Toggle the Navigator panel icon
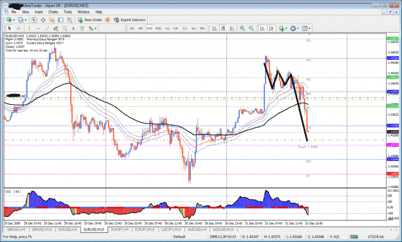402x242 pixels. click(52, 20)
